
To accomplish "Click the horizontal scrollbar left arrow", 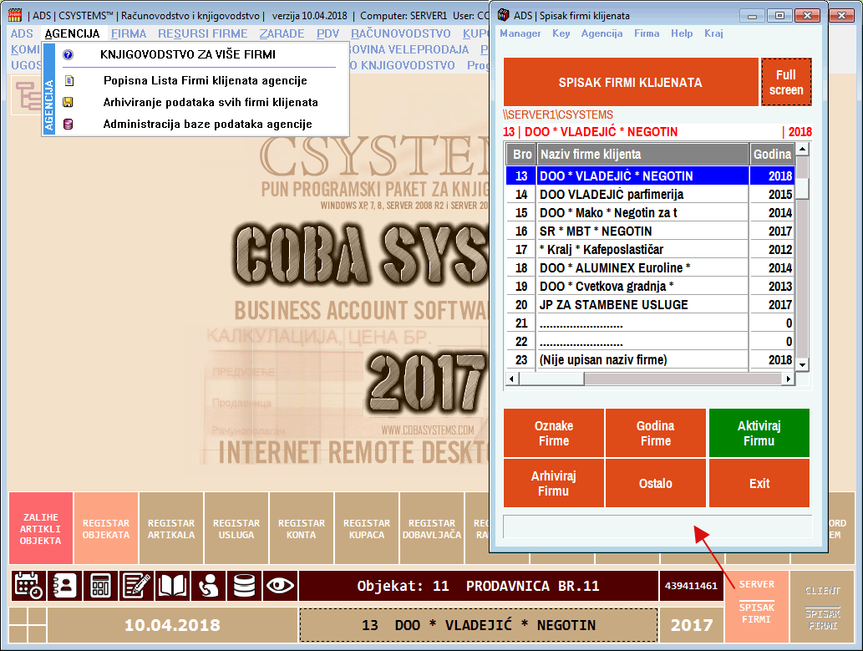I will [512, 379].
